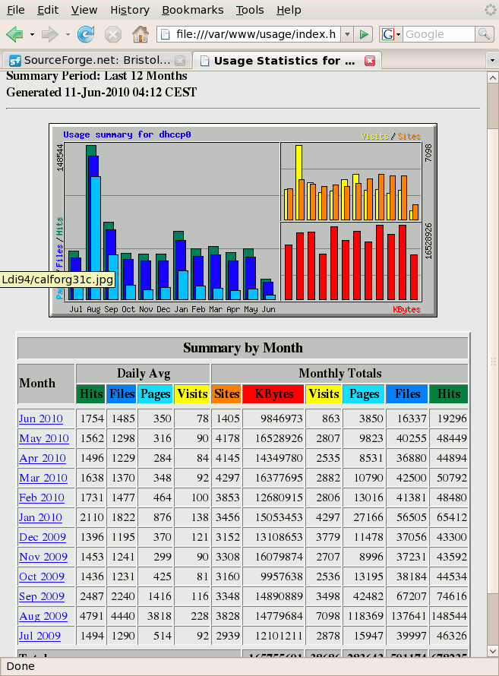499x676 pixels.
Task: Open the Nov 2009 month link
Action: [43, 558]
